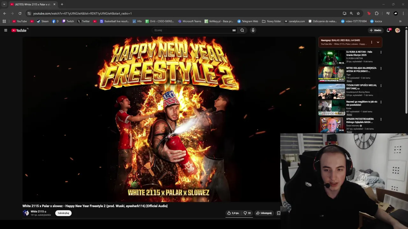408x229 pixels.
Task: Open the Nowy folder bookmark folder
Action: point(272,21)
